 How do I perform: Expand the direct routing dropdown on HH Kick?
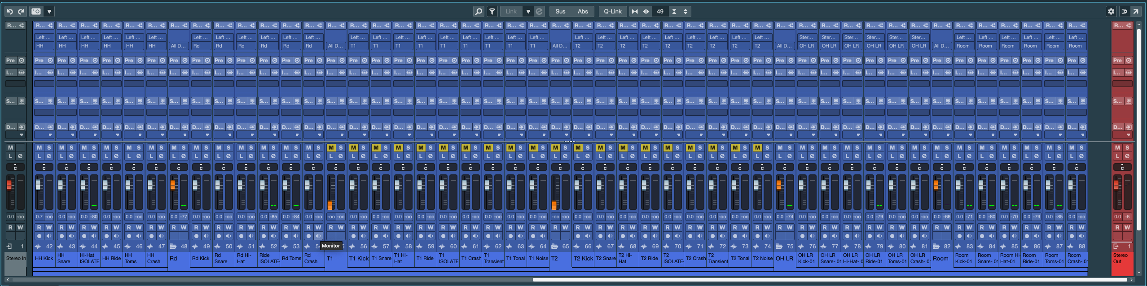click(x=50, y=135)
